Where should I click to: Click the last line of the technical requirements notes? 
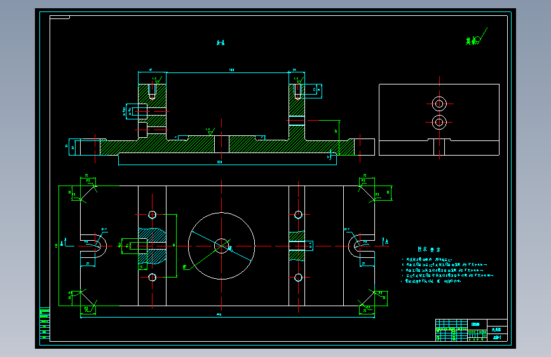tap(431, 281)
